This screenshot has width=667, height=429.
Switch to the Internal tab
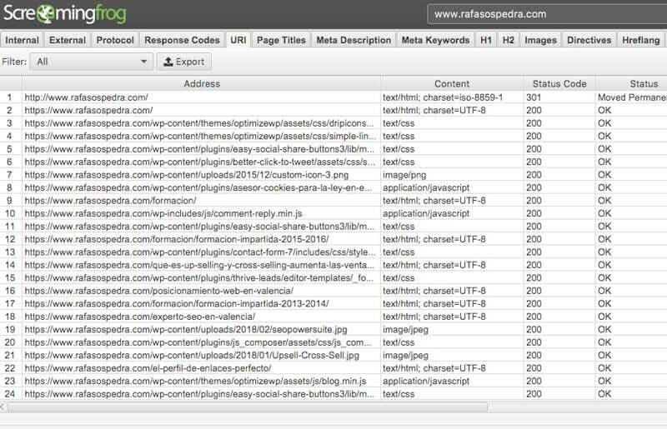[x=22, y=40]
